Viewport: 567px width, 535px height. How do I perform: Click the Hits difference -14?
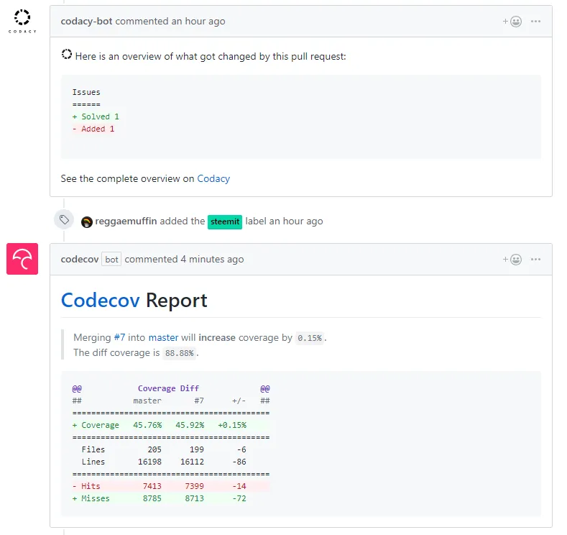click(239, 486)
